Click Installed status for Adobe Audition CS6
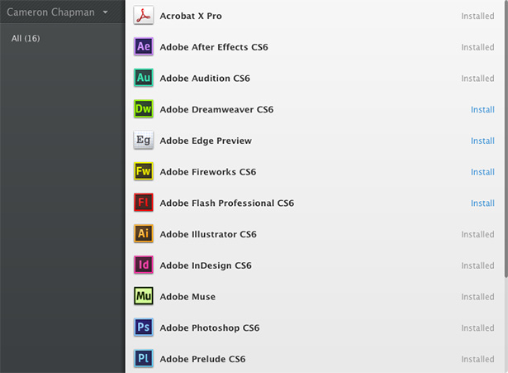Image resolution: width=508 pixels, height=373 pixels. (x=477, y=79)
